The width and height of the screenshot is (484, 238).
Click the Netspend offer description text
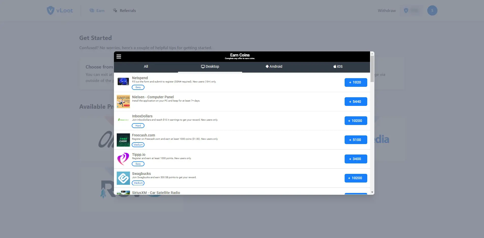[174, 82]
